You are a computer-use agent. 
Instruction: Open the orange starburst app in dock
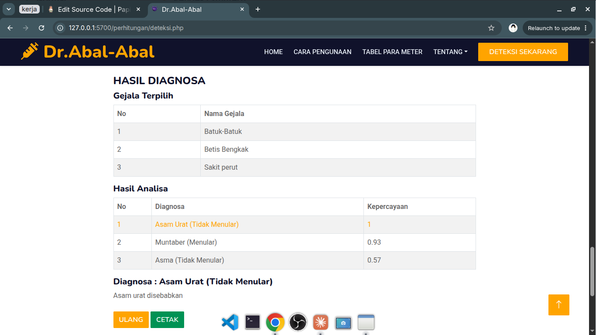tap(321, 322)
